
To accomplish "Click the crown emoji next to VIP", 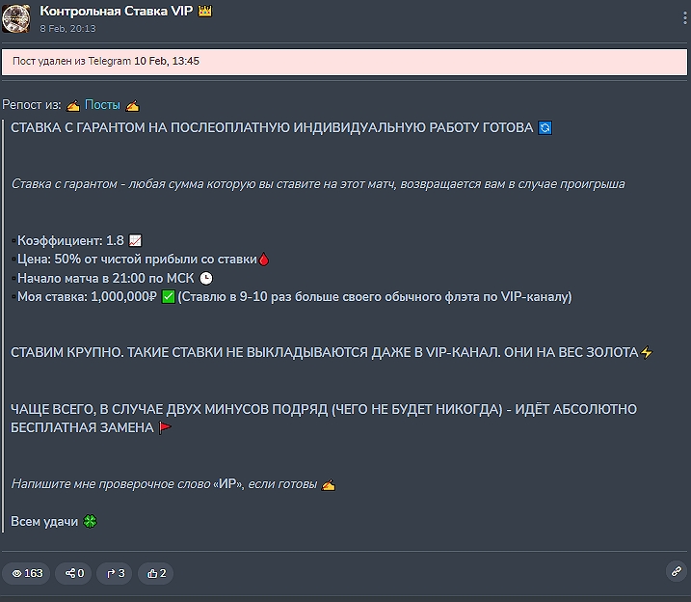I will pos(205,11).
